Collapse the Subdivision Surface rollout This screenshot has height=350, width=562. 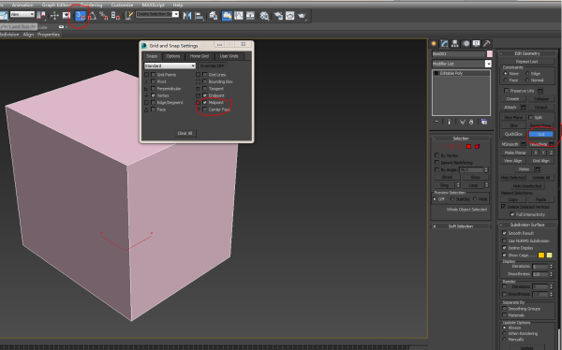pyautogui.click(x=527, y=225)
